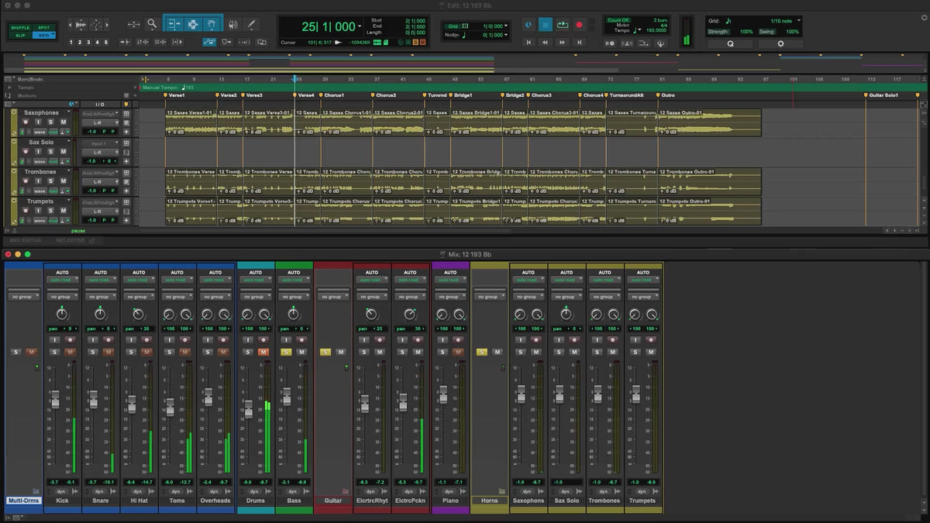
Task: Mute the Saxophones track in Edit window
Action: [x=62, y=122]
